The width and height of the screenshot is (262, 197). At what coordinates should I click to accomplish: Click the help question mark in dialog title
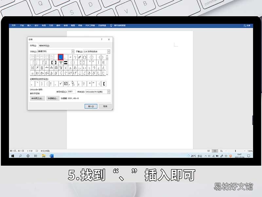click(102, 39)
